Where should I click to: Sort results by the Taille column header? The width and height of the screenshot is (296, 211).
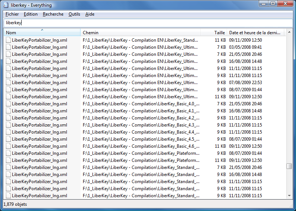pos(214,32)
